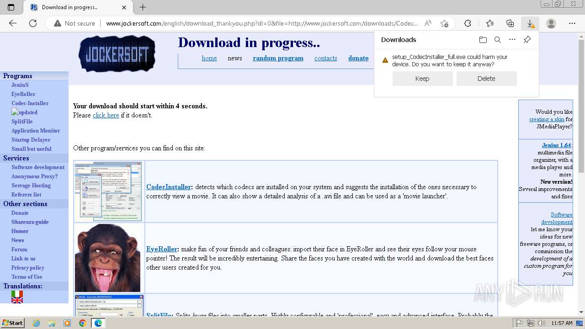Open 'creating a skin' link
585x329 pixels.
(547, 119)
